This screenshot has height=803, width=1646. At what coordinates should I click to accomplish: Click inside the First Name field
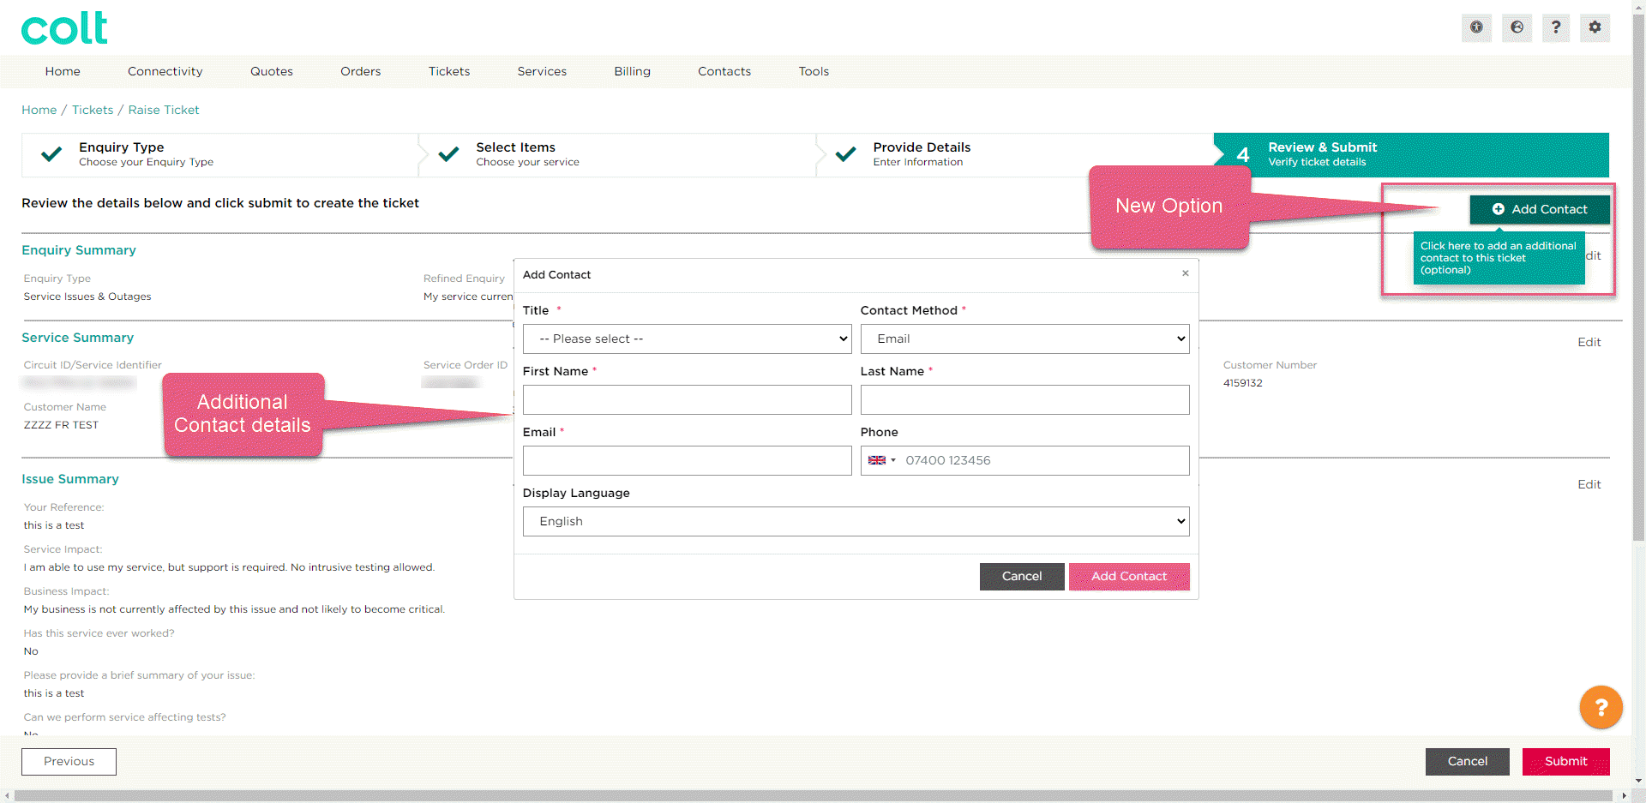(686, 399)
